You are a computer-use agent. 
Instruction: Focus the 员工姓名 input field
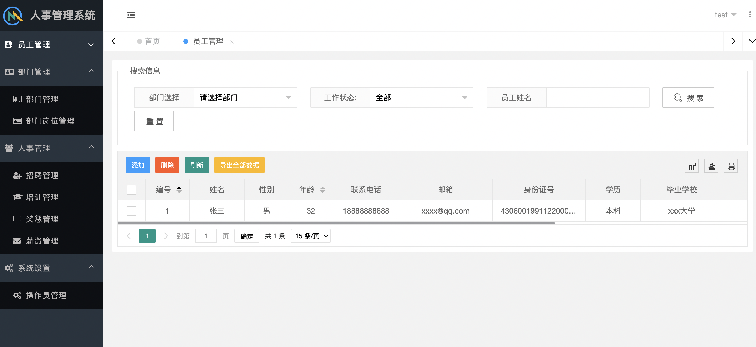(598, 98)
